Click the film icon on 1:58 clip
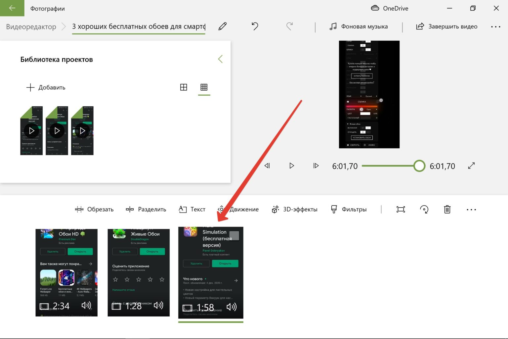The width and height of the screenshot is (508, 339). point(187,308)
